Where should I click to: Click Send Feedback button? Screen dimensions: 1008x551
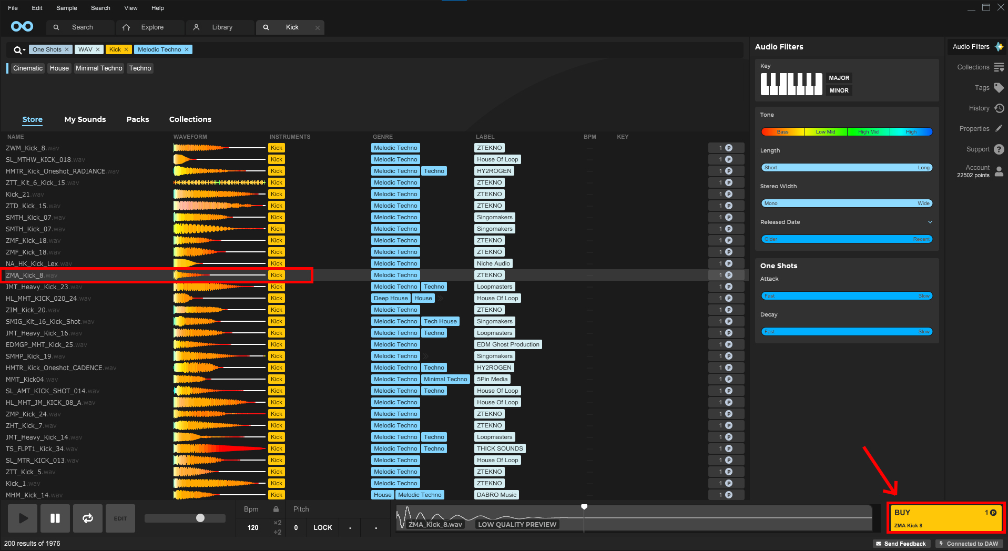click(901, 544)
